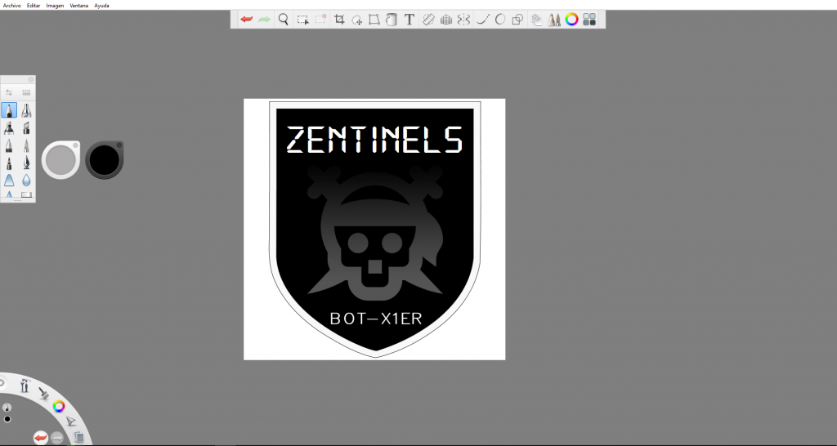Click the Ayuda menu
The width and height of the screenshot is (837, 446).
point(101,5)
